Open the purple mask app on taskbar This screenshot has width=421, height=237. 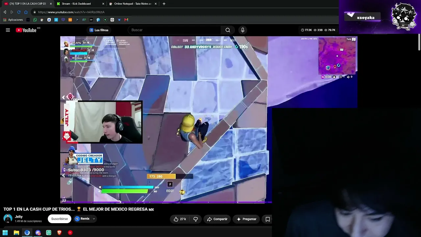click(38, 233)
